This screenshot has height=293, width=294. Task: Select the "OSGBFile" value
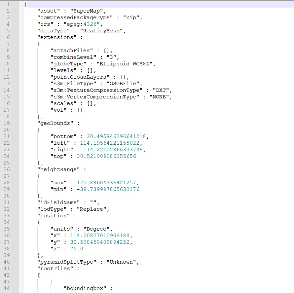click(123, 84)
